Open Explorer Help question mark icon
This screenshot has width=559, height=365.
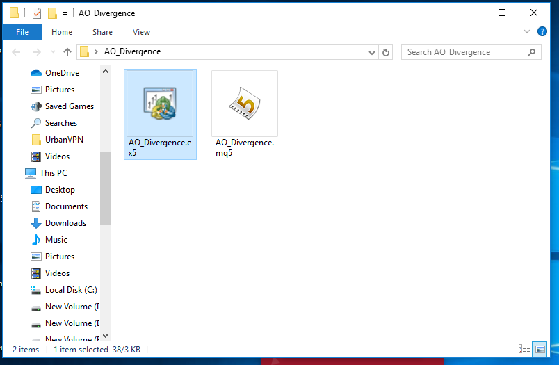[x=542, y=31]
